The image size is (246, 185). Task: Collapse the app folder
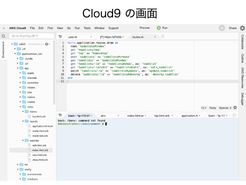coord(17,68)
